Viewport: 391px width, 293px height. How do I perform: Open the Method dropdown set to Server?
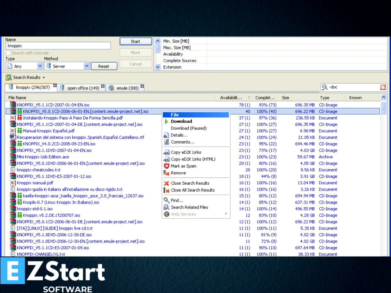point(86,66)
